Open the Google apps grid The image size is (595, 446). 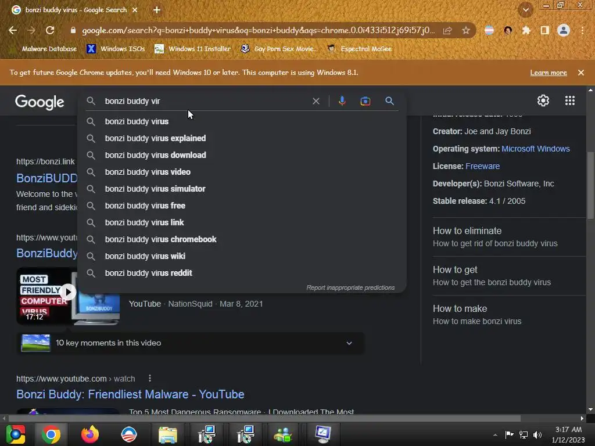[x=569, y=100]
